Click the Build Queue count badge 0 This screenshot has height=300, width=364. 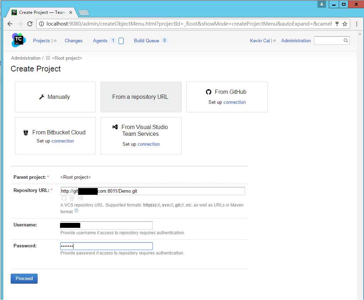[x=164, y=41]
